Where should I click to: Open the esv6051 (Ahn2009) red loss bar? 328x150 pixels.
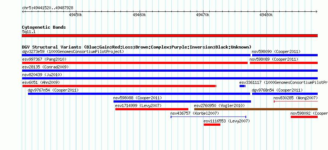119,86
